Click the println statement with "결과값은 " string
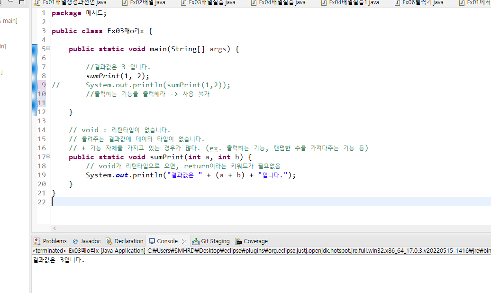This screenshot has height=293, width=491. [x=191, y=175]
